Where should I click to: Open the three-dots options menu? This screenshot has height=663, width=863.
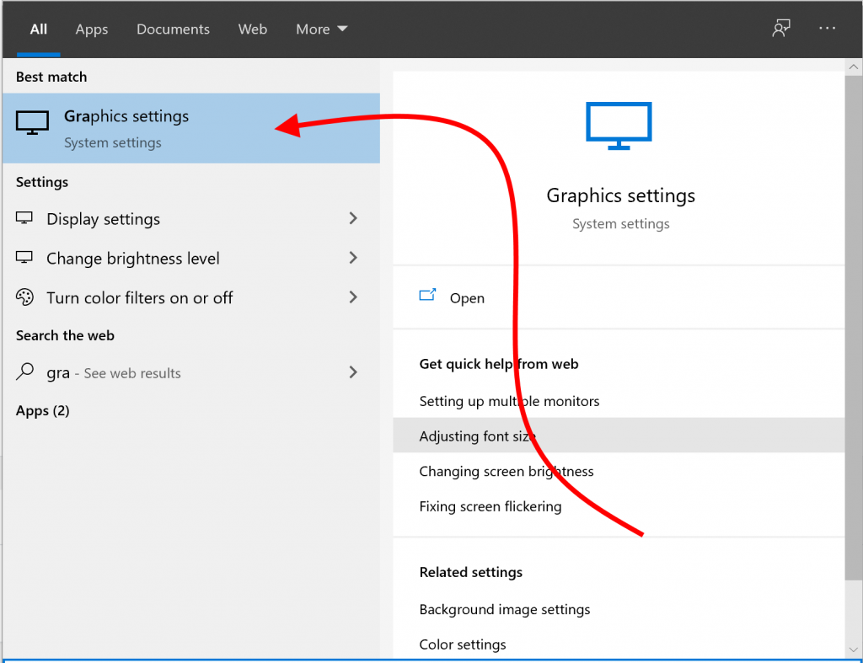tap(827, 28)
